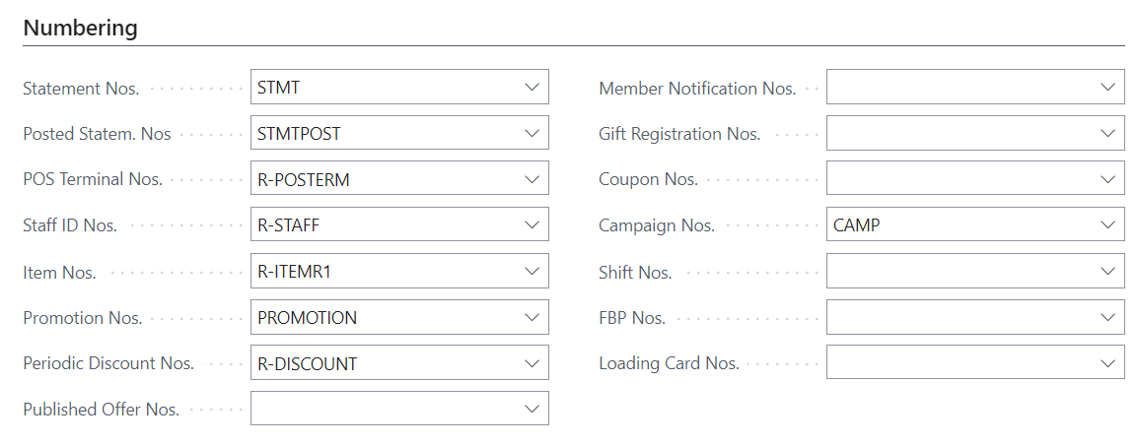Collapse the Numbering section heading
The width and height of the screenshot is (1140, 446).
[80, 28]
